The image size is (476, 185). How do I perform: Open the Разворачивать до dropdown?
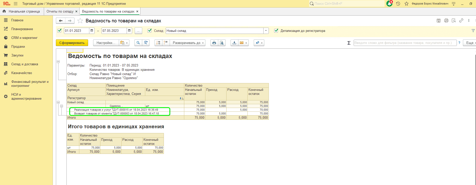(188, 43)
